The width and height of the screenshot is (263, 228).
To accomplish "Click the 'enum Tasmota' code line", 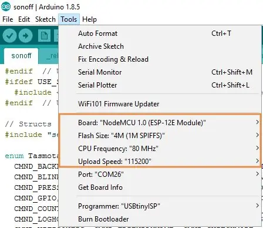I will 32,156.
